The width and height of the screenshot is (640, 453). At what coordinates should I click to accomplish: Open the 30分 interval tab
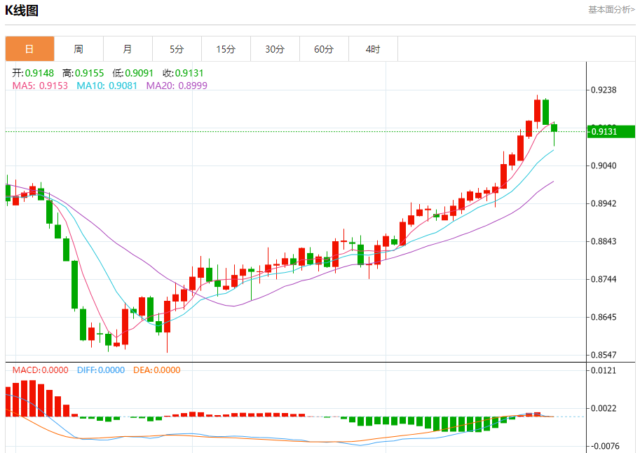[x=275, y=49]
